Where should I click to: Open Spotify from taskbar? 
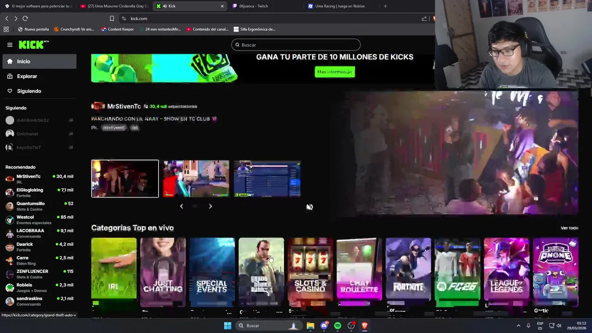(x=338, y=326)
